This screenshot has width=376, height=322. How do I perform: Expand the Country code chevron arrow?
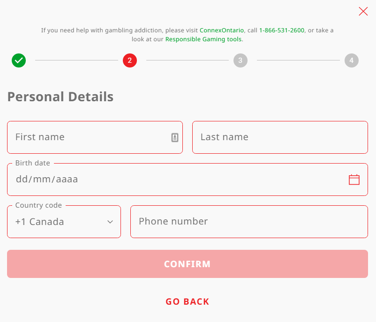pyautogui.click(x=110, y=222)
